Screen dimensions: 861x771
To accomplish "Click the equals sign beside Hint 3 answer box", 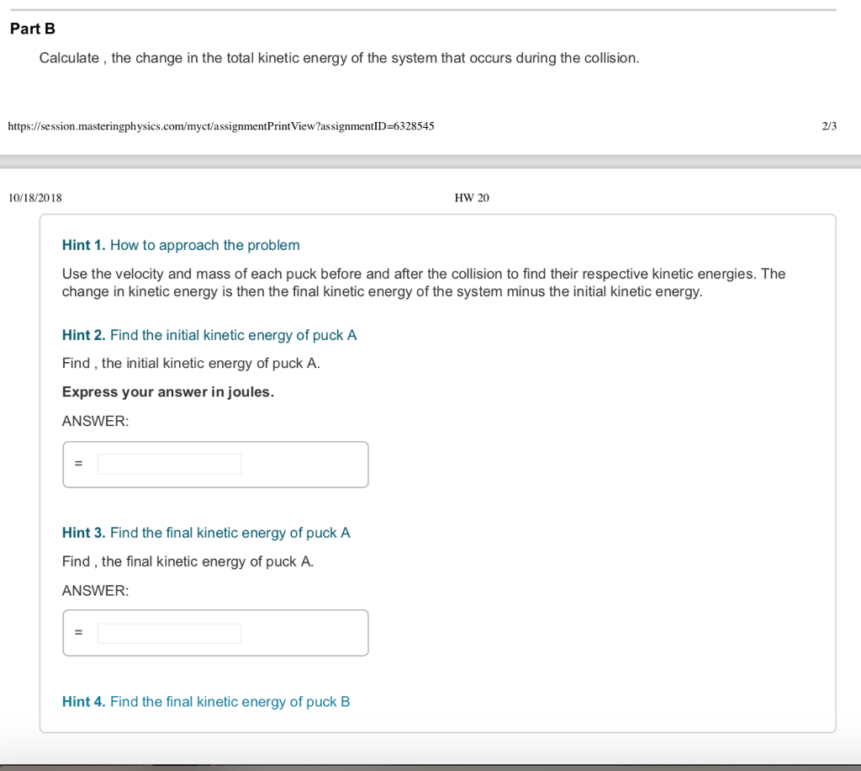I will click(x=78, y=632).
